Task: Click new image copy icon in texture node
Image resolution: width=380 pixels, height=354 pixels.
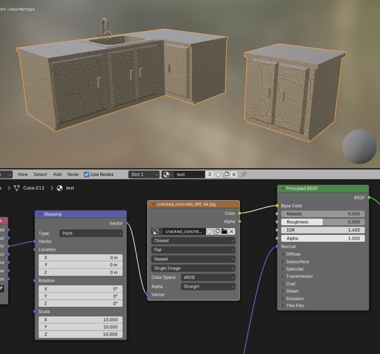Action: point(217,232)
